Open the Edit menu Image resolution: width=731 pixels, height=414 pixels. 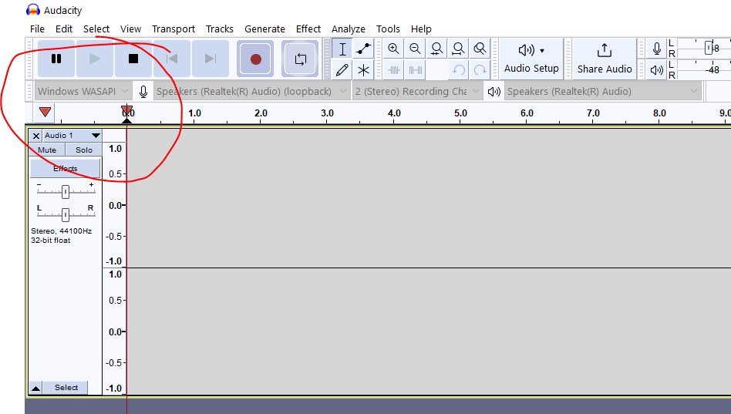(x=64, y=29)
